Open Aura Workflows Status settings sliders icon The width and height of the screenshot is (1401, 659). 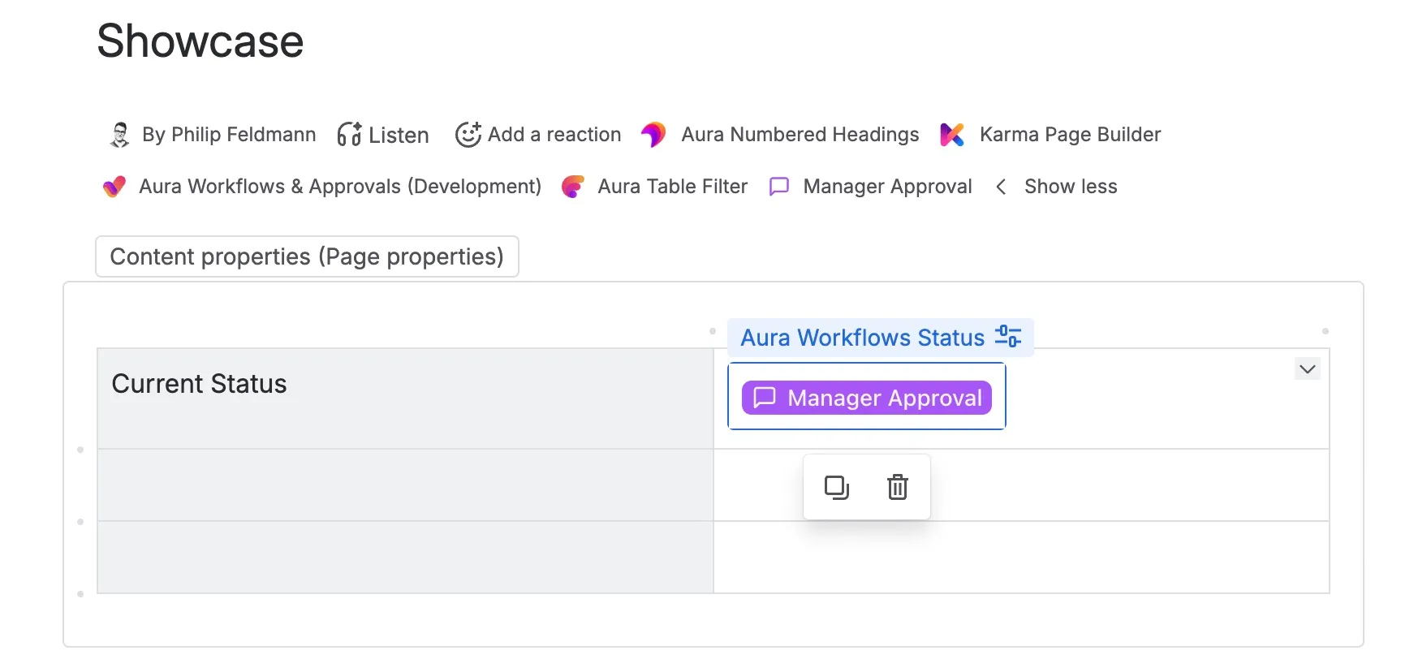[x=1008, y=336]
